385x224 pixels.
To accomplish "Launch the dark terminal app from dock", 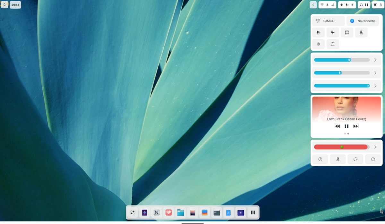I will point(217,212).
